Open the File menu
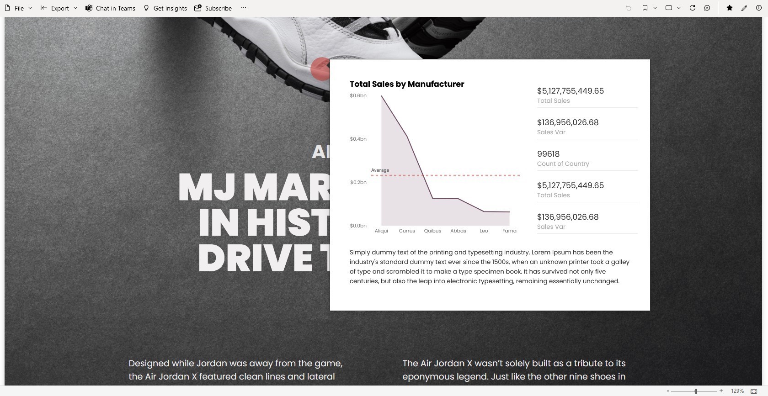This screenshot has width=768, height=396. point(18,8)
